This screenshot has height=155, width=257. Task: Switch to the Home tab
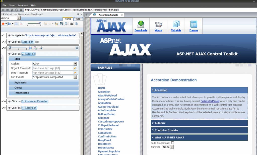point(68,19)
